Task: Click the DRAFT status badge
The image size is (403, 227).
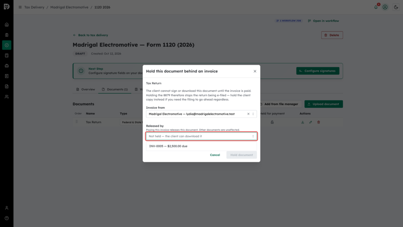Action: pos(80,54)
